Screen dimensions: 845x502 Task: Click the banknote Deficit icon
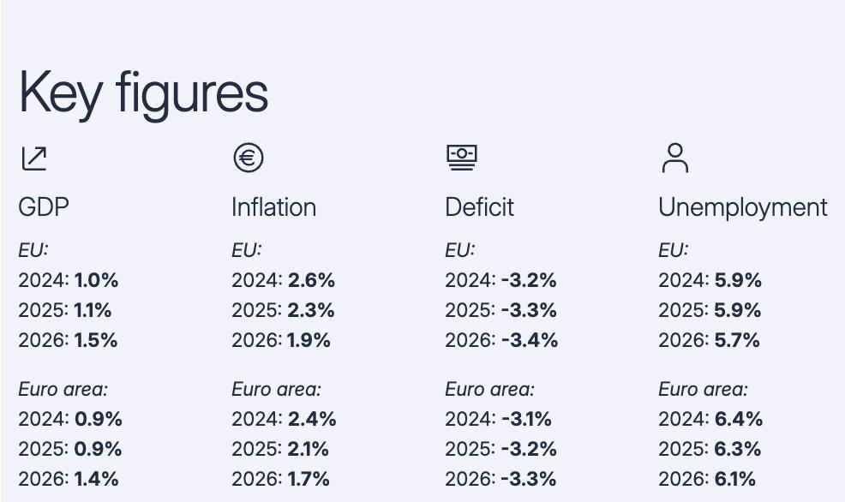click(x=461, y=158)
